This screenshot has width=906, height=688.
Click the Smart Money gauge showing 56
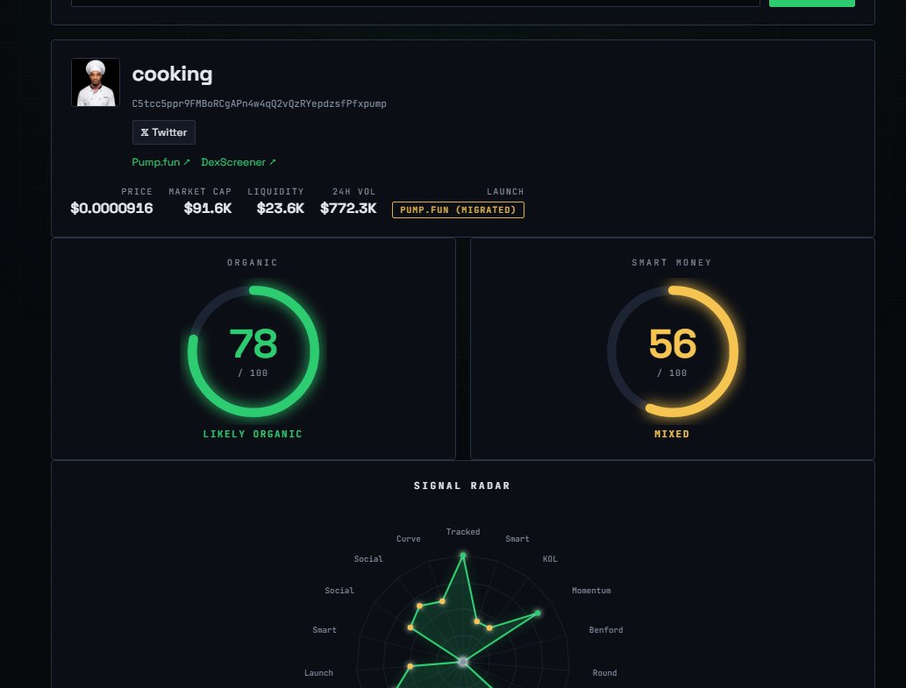[x=673, y=351]
